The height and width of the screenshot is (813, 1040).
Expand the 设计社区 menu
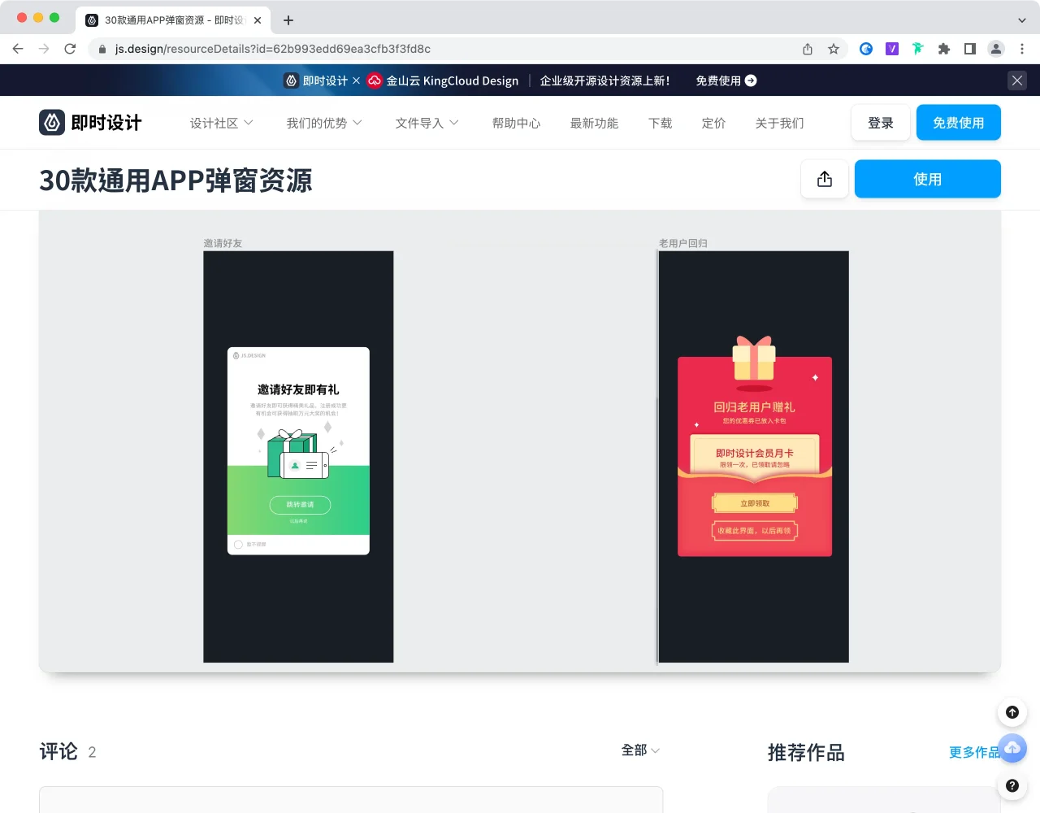coord(222,123)
